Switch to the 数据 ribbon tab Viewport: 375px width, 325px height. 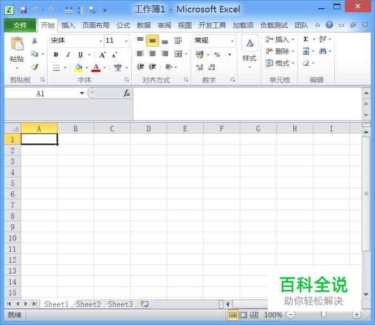coord(144,25)
